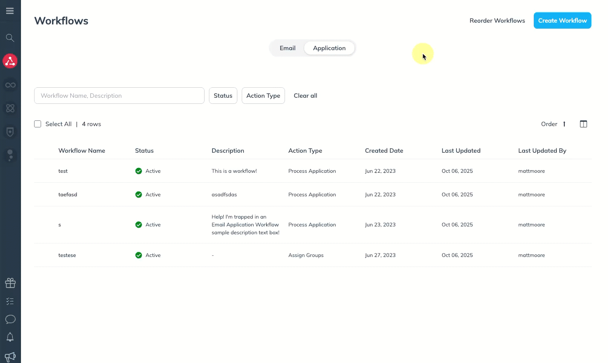Click the megaphone announcements icon
Viewport: 608px width, 363px height.
pos(10,356)
